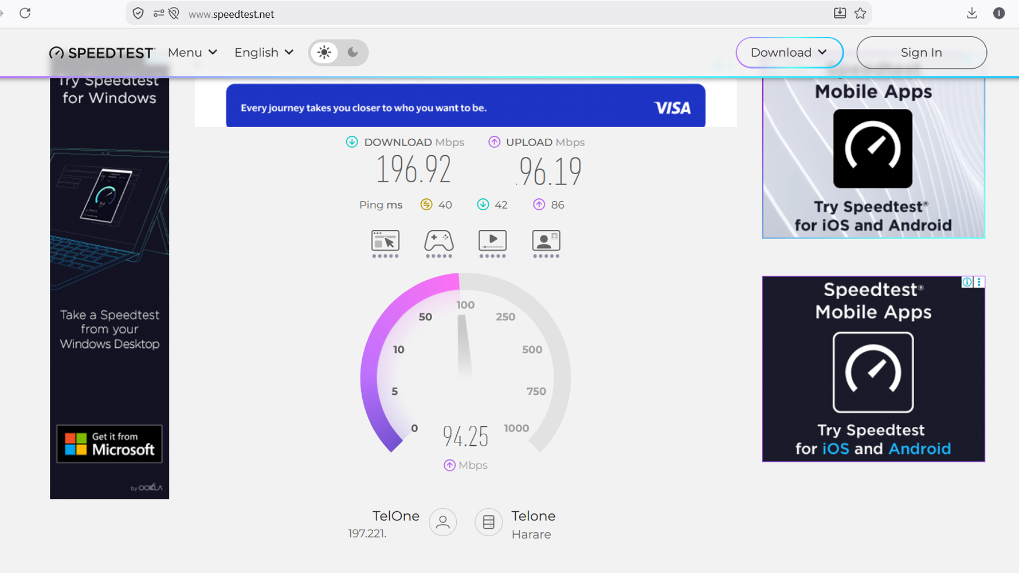Click the Speedtest logo
The width and height of the screenshot is (1019, 573).
click(x=102, y=53)
